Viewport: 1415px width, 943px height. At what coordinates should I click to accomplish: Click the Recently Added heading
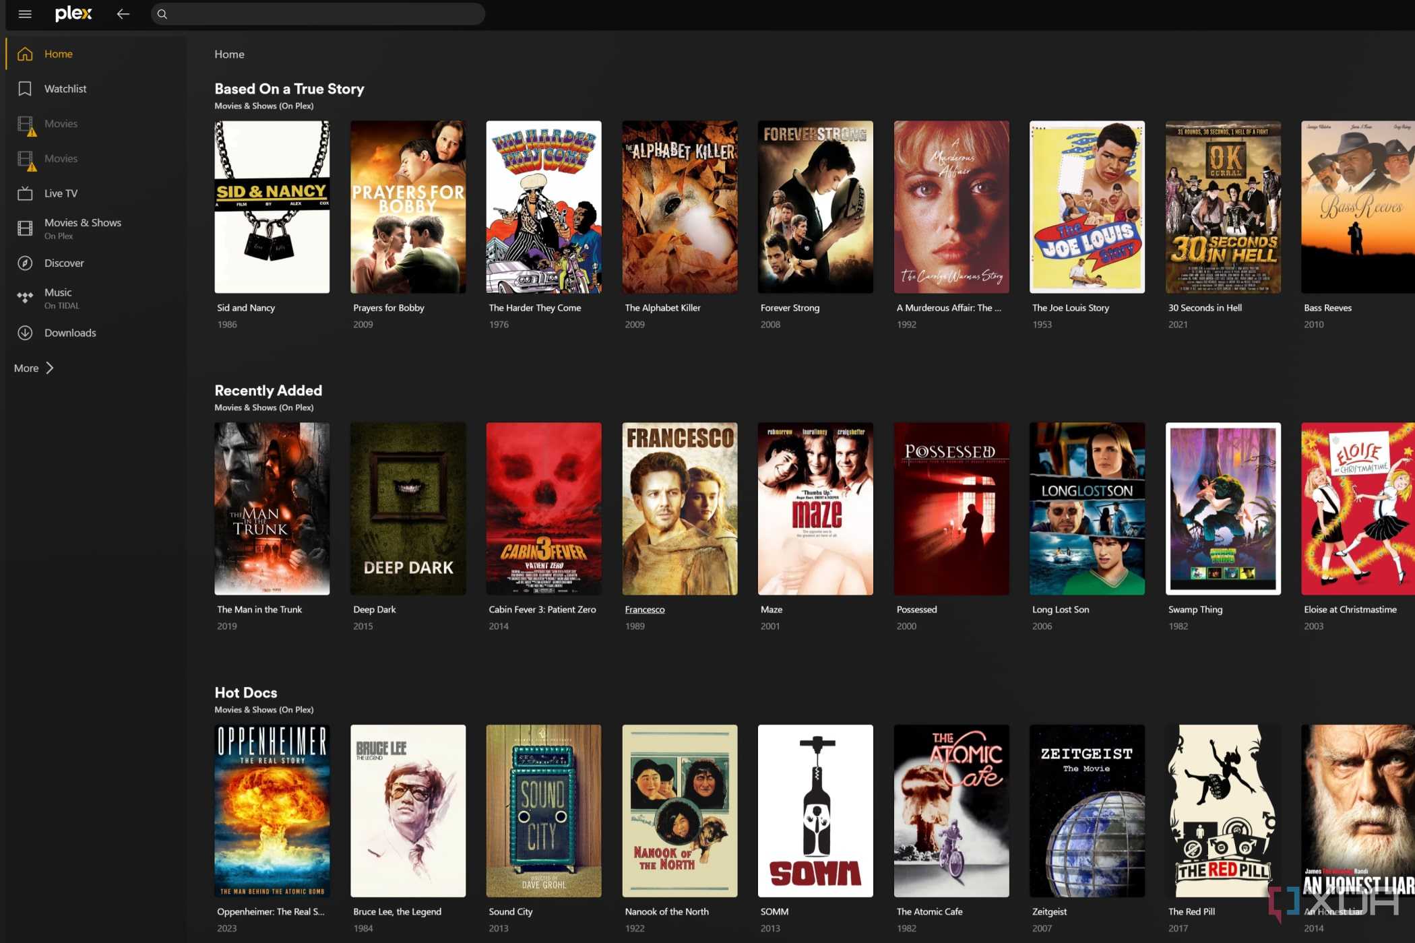pyautogui.click(x=268, y=391)
